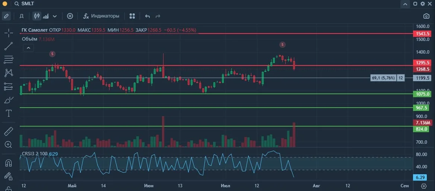The image size is (435, 191).
Task: Click the −60.5 (−4.55%) change value
Action: (180, 30)
